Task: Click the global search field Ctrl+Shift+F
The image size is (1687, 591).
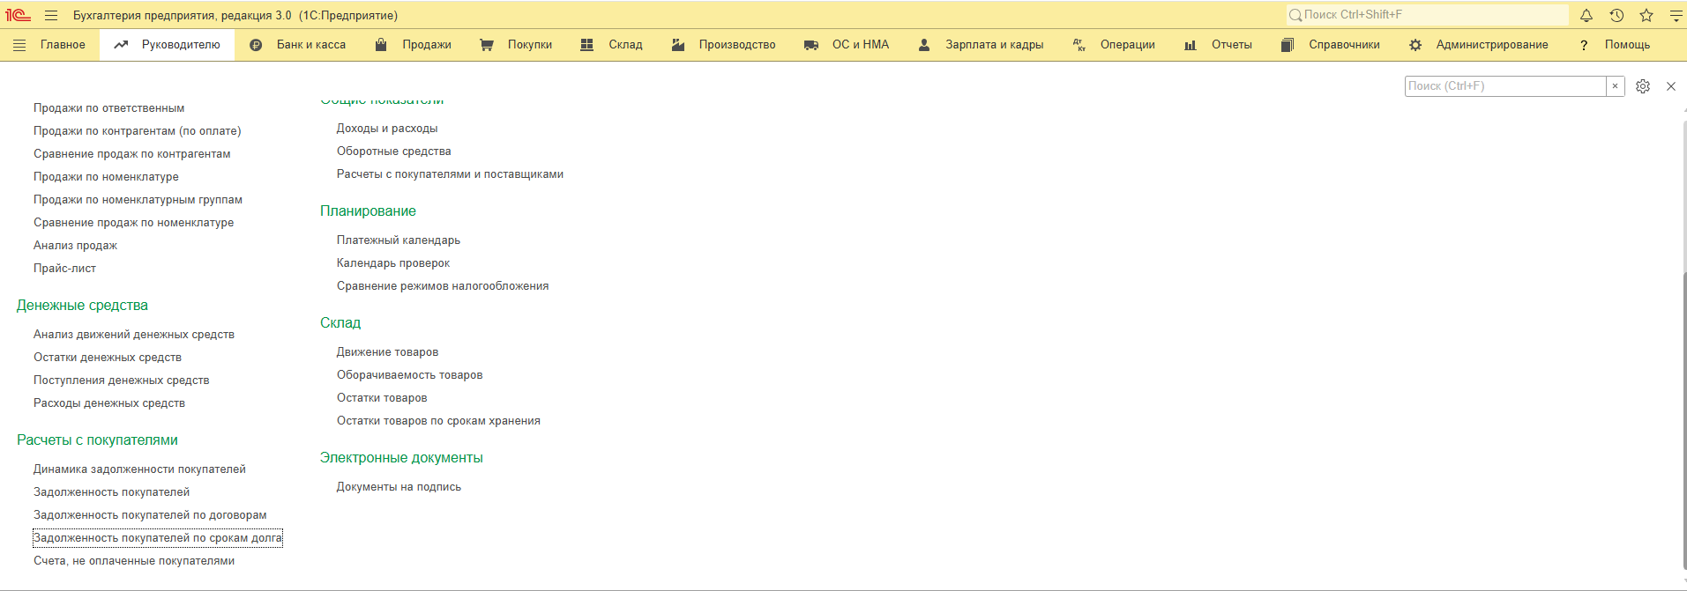Action: point(1429,15)
